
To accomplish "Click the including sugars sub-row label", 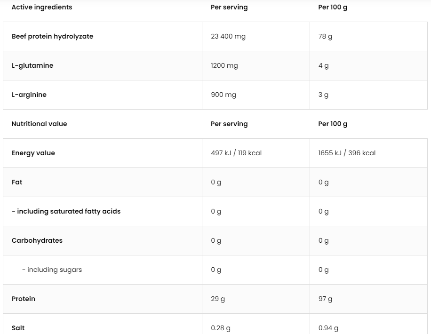I will tap(52, 270).
